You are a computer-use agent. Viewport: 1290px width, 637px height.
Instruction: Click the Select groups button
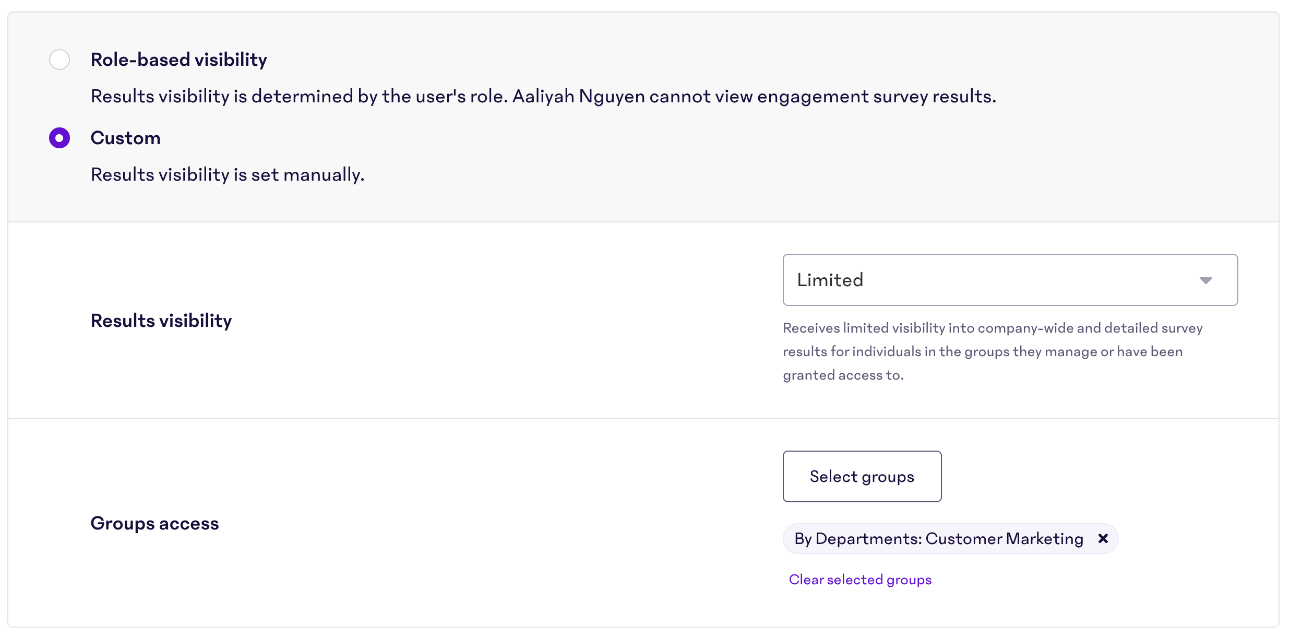click(862, 476)
